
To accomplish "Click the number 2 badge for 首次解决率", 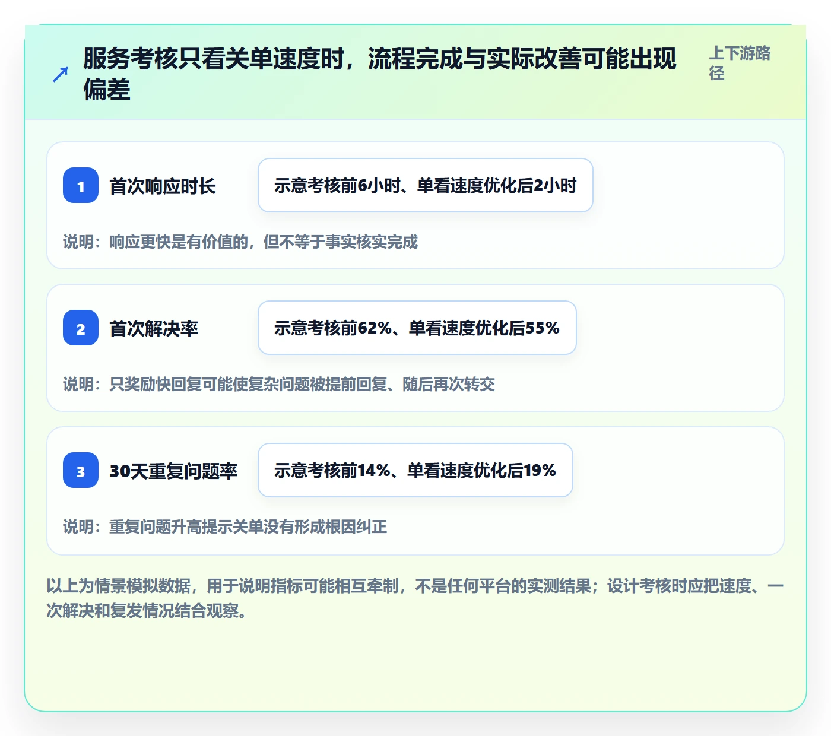I will pyautogui.click(x=81, y=328).
